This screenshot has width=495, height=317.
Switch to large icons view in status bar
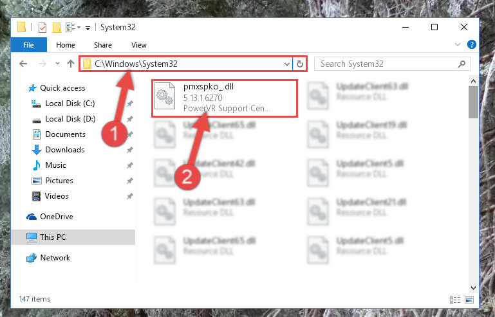469,300
